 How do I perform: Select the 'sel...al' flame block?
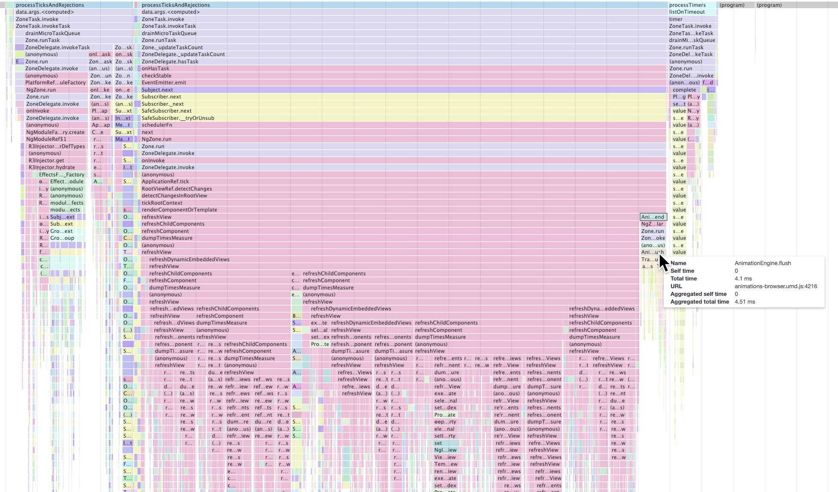tap(319, 330)
